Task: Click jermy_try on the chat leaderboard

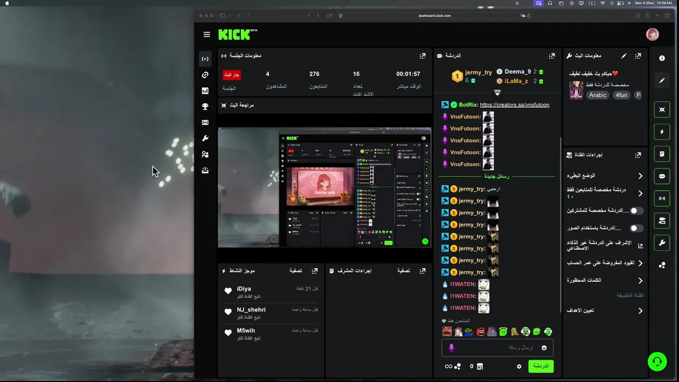Action: (478, 72)
